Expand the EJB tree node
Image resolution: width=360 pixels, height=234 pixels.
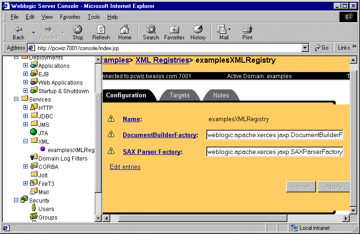pos(25,74)
